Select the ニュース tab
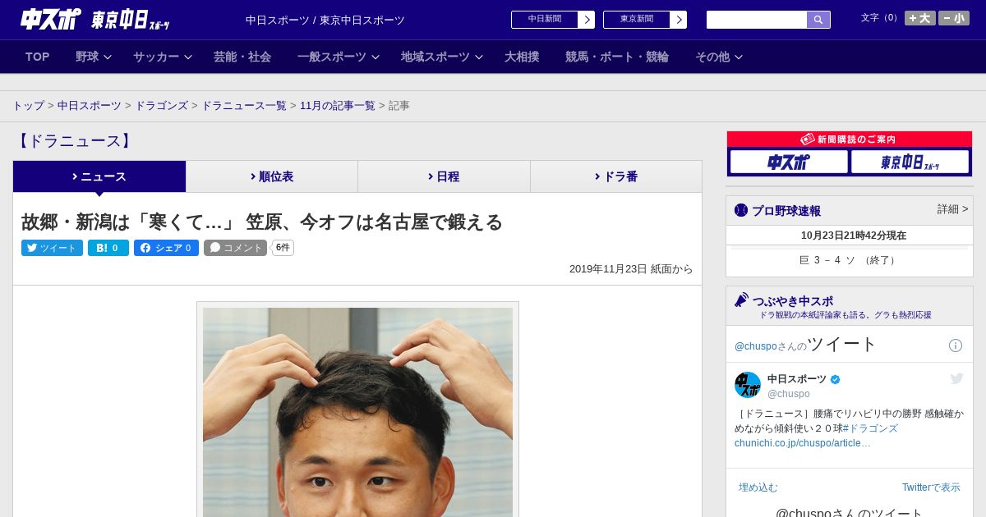 99,176
